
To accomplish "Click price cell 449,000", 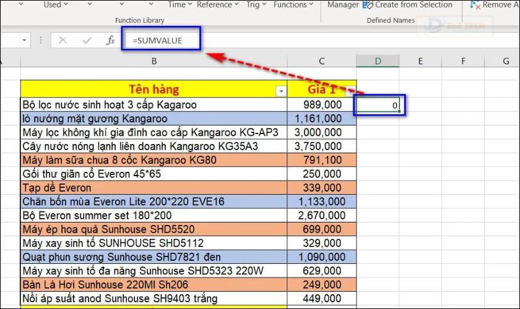I will tap(322, 298).
